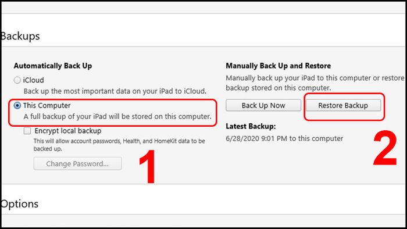Image resolution: width=407 pixels, height=229 pixels.
Task: Click the Automatically Back Up heading
Action: 53,66
